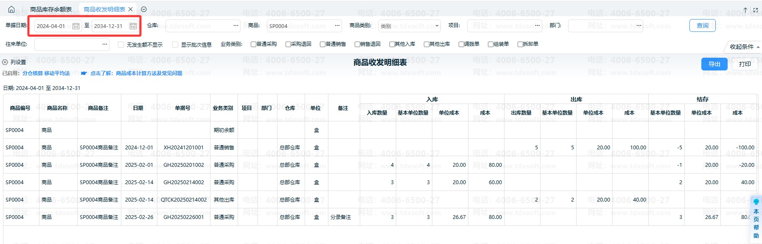Close the 商品收发明细表 tab
This screenshot has height=244, width=762.
131,9
